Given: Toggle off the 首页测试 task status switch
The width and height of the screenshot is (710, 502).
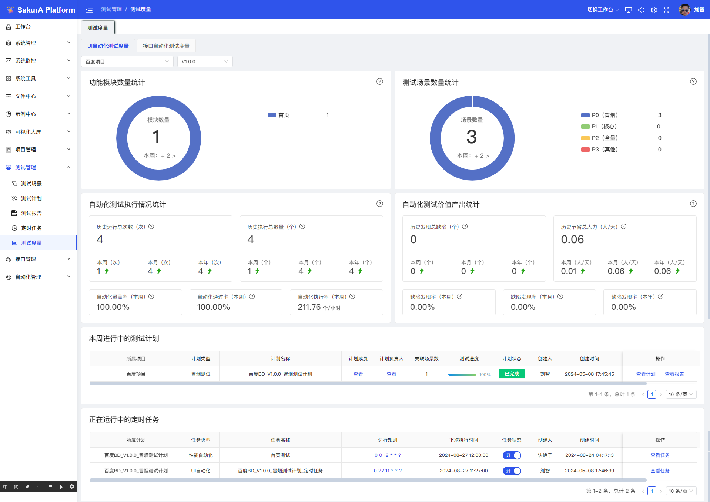Looking at the screenshot, I should coord(512,455).
